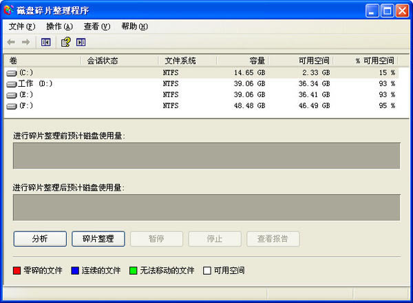
Task: Open the 帮助 menu
Action: click(x=134, y=27)
